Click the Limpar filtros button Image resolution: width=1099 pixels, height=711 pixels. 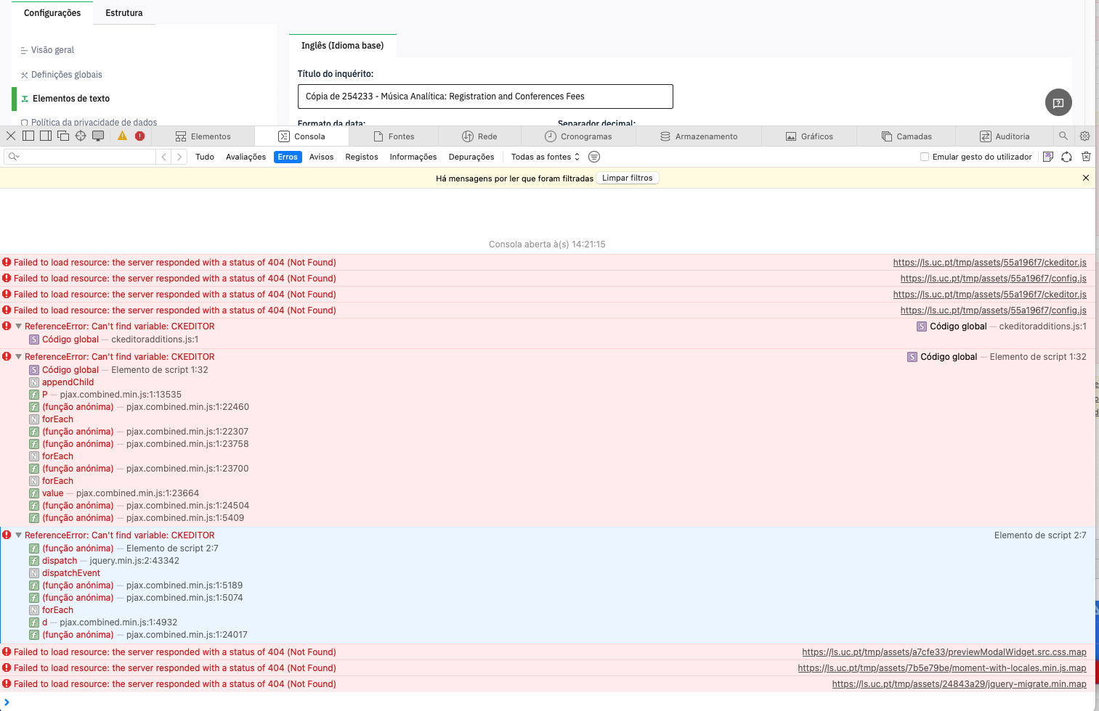tap(627, 178)
